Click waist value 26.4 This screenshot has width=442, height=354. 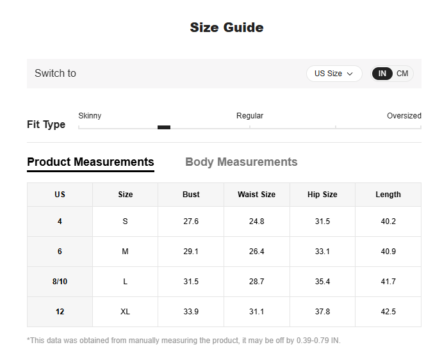click(x=256, y=252)
